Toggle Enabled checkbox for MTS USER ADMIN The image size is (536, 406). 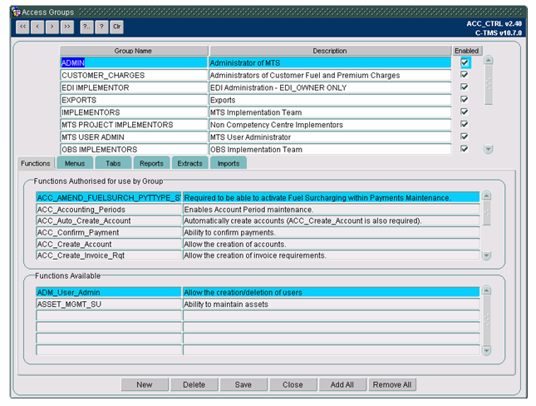click(465, 136)
